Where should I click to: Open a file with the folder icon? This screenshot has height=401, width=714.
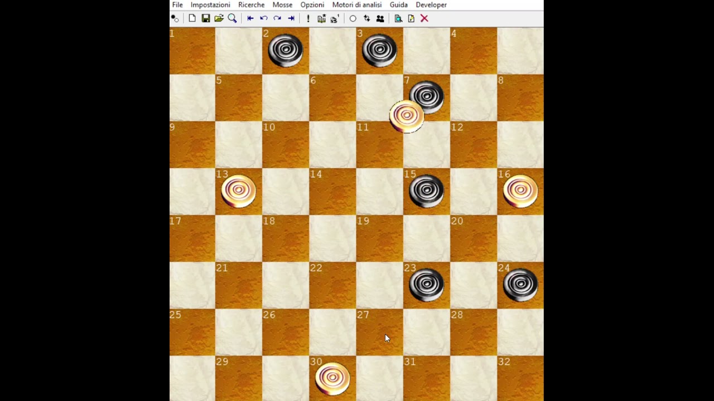click(219, 18)
